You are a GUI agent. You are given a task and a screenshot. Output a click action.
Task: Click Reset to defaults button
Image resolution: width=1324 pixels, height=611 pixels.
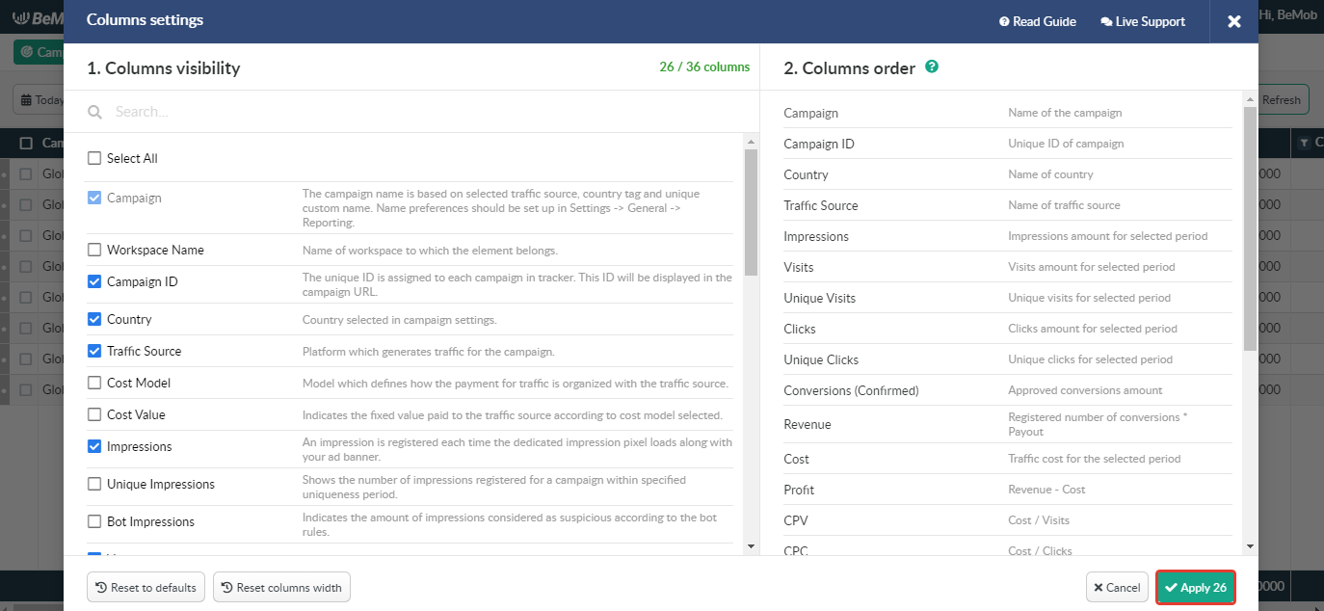[146, 587]
